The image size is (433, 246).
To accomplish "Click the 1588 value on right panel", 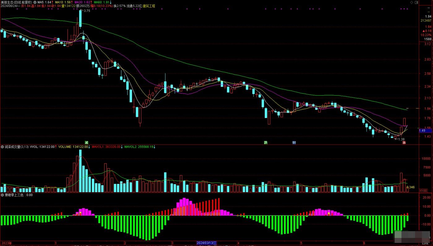I will [x=428, y=39].
